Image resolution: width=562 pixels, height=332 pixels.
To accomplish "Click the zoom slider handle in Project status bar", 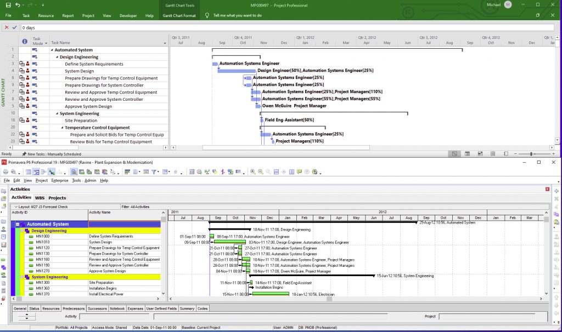I will (x=532, y=154).
